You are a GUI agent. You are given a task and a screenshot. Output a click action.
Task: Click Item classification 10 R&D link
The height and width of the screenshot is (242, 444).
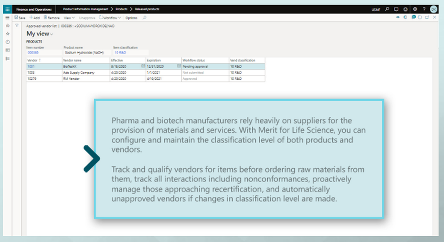(120, 53)
